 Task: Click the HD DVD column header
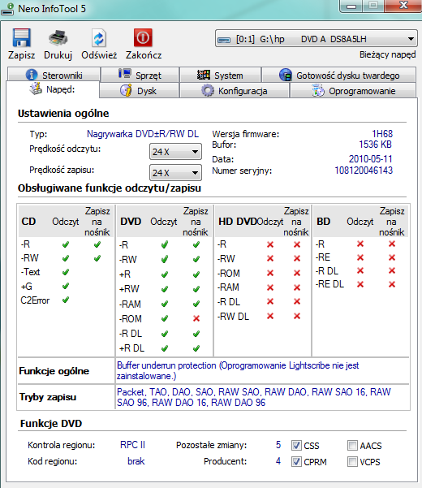coord(237,222)
